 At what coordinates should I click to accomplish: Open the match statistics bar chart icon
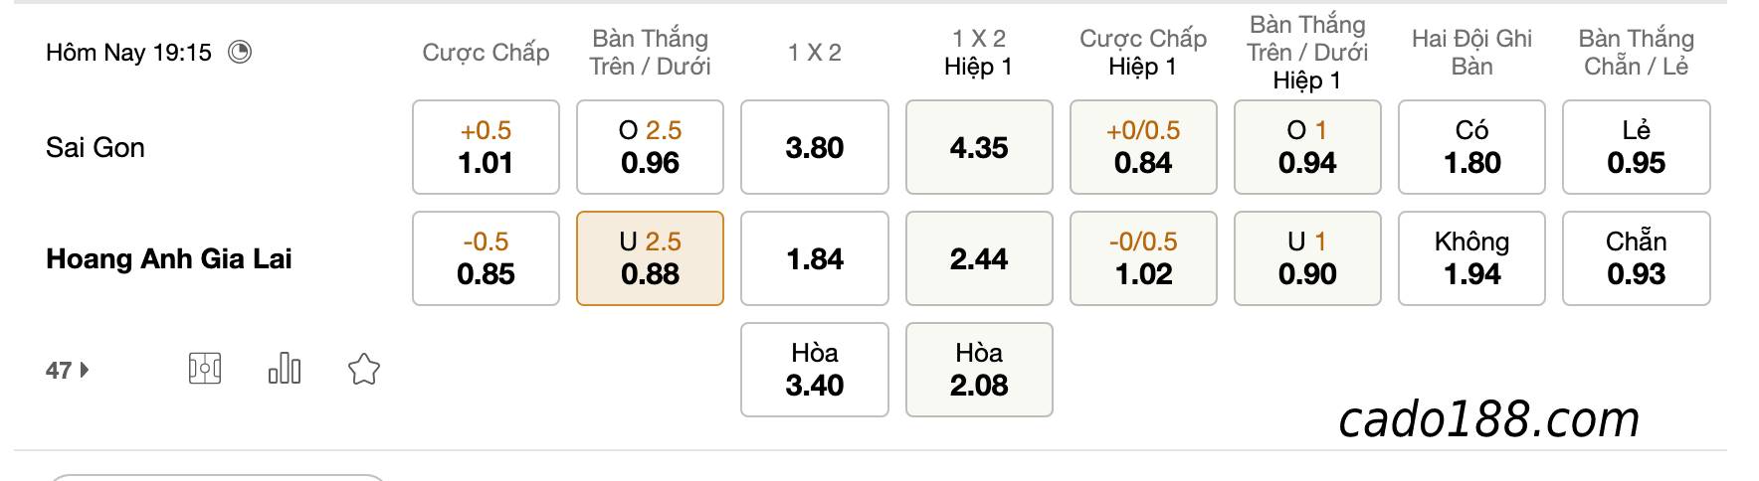click(x=285, y=369)
